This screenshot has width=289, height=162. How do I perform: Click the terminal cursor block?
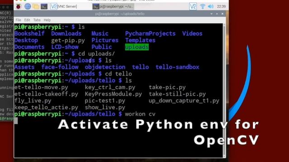(16, 121)
